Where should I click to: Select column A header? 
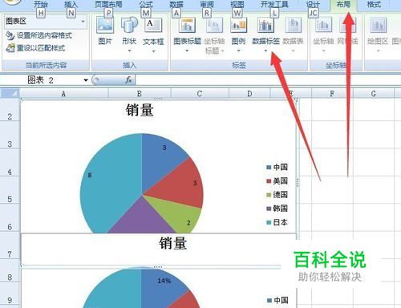pyautogui.click(x=63, y=93)
